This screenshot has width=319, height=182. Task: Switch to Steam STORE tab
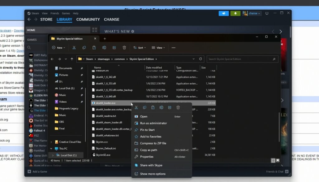pyautogui.click(x=46, y=20)
